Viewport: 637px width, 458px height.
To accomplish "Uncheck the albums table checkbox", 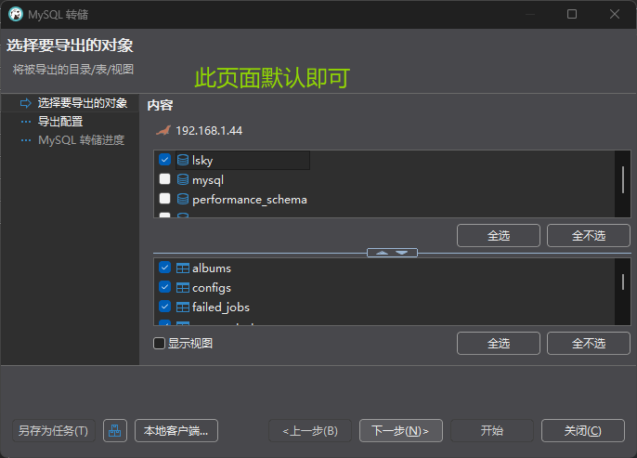I will (164, 268).
